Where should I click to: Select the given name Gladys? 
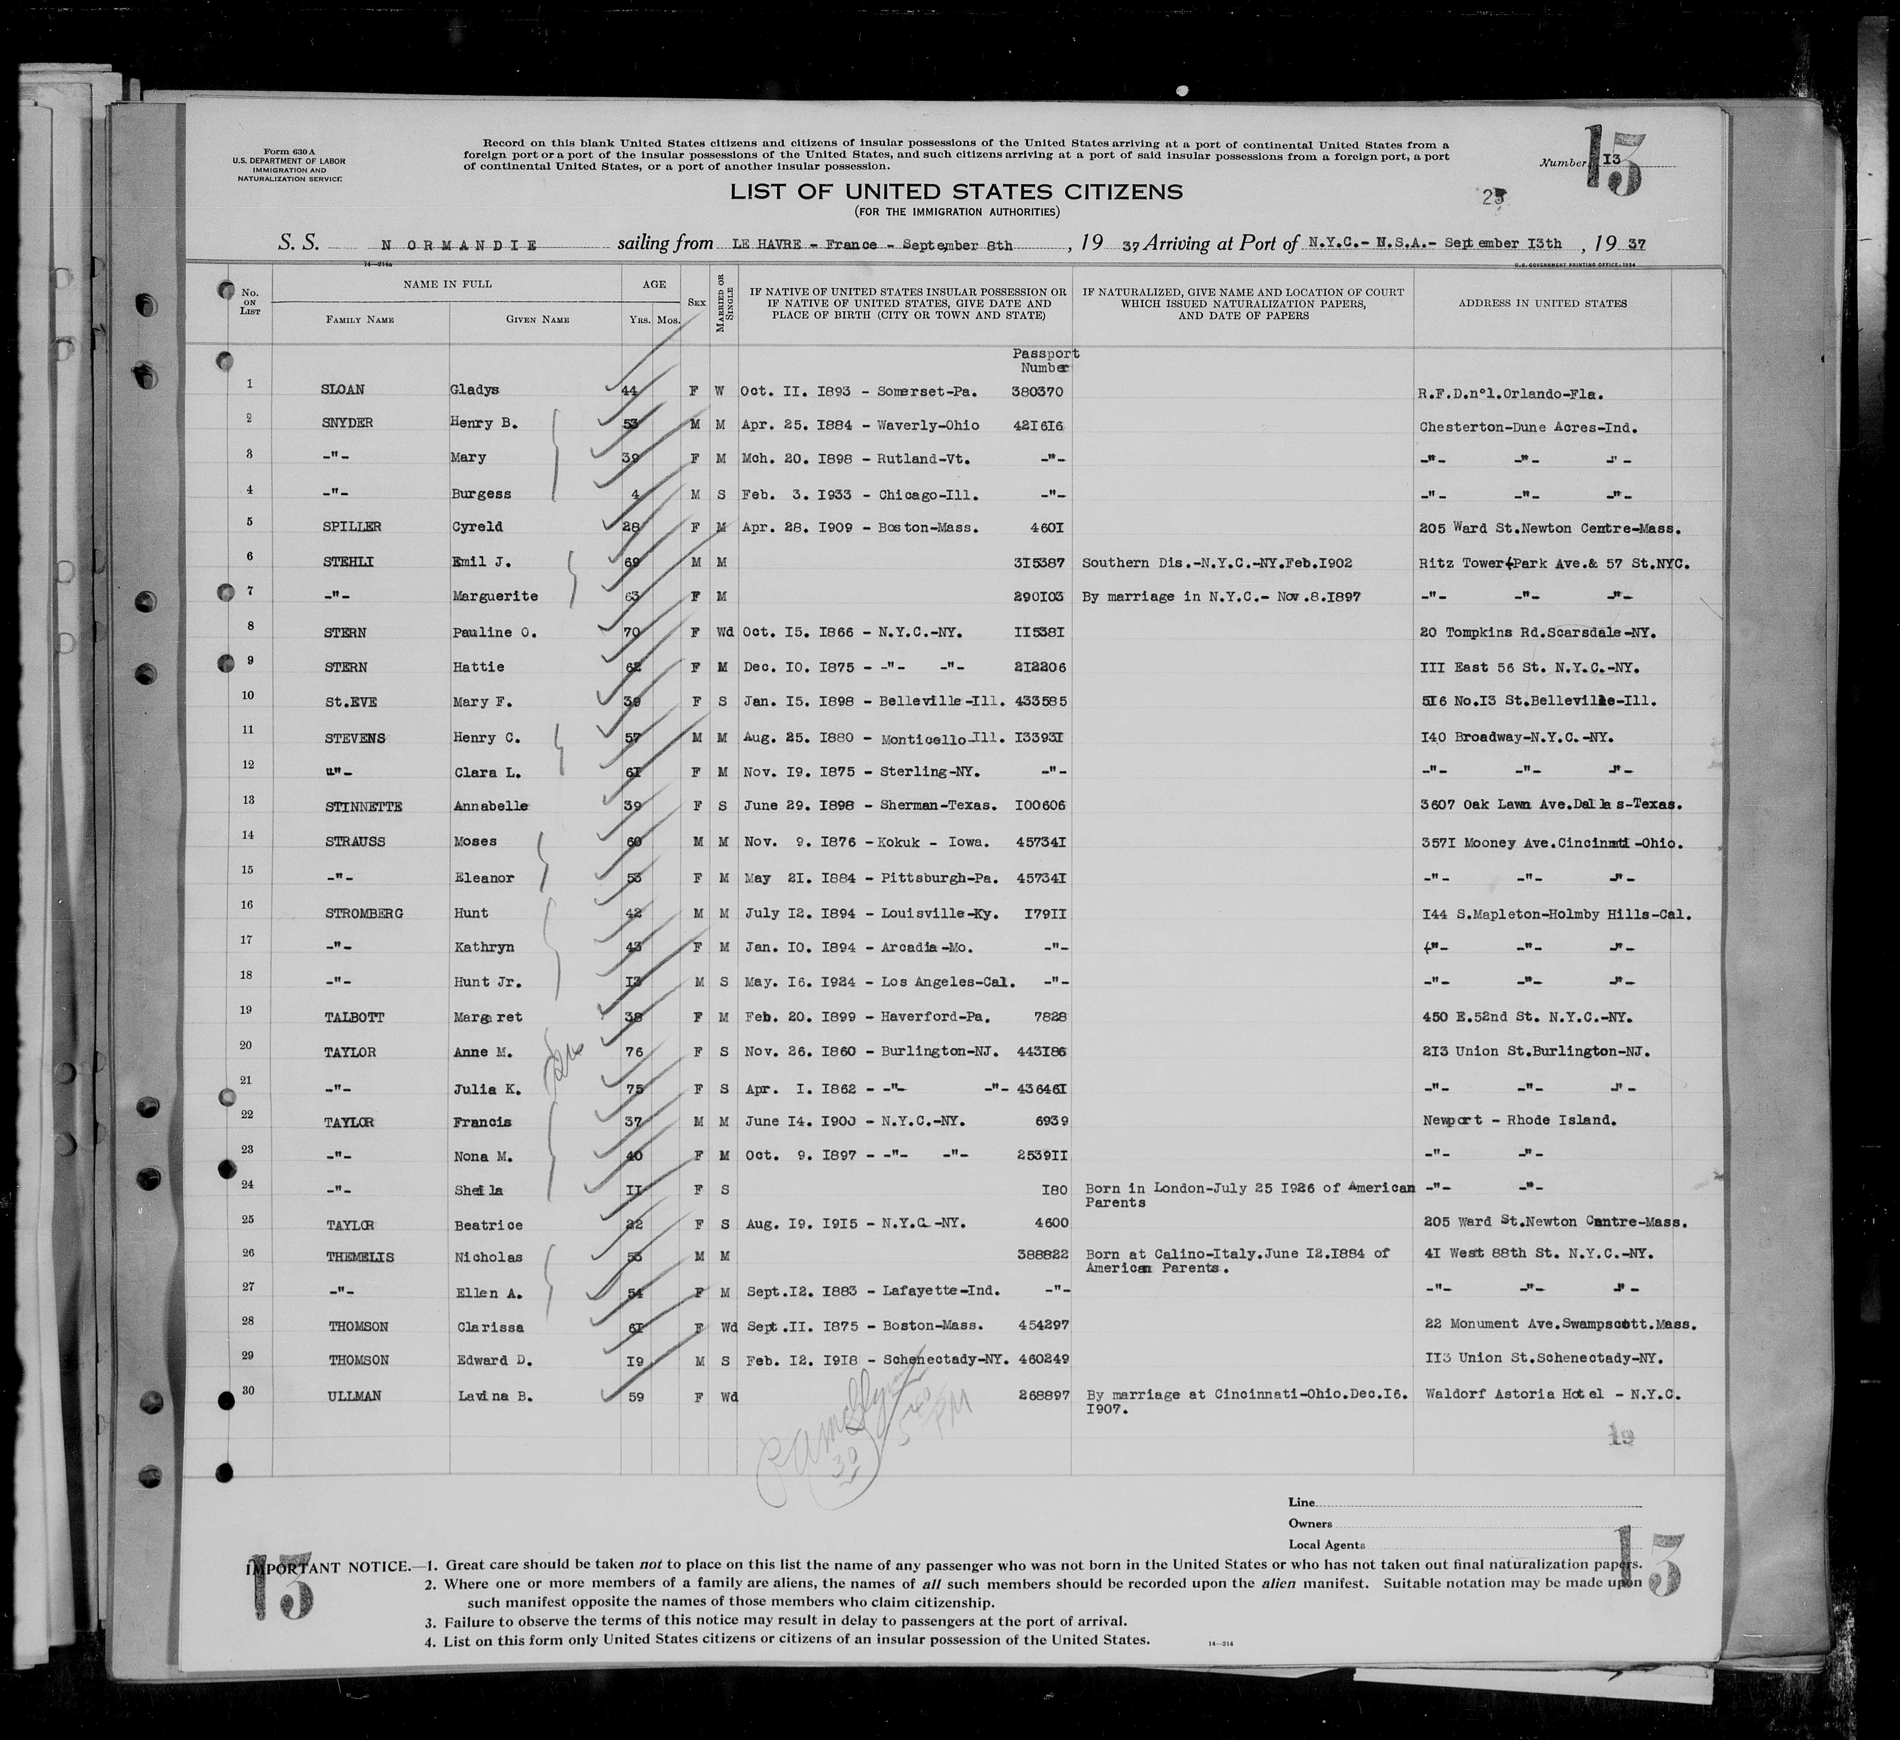click(474, 390)
